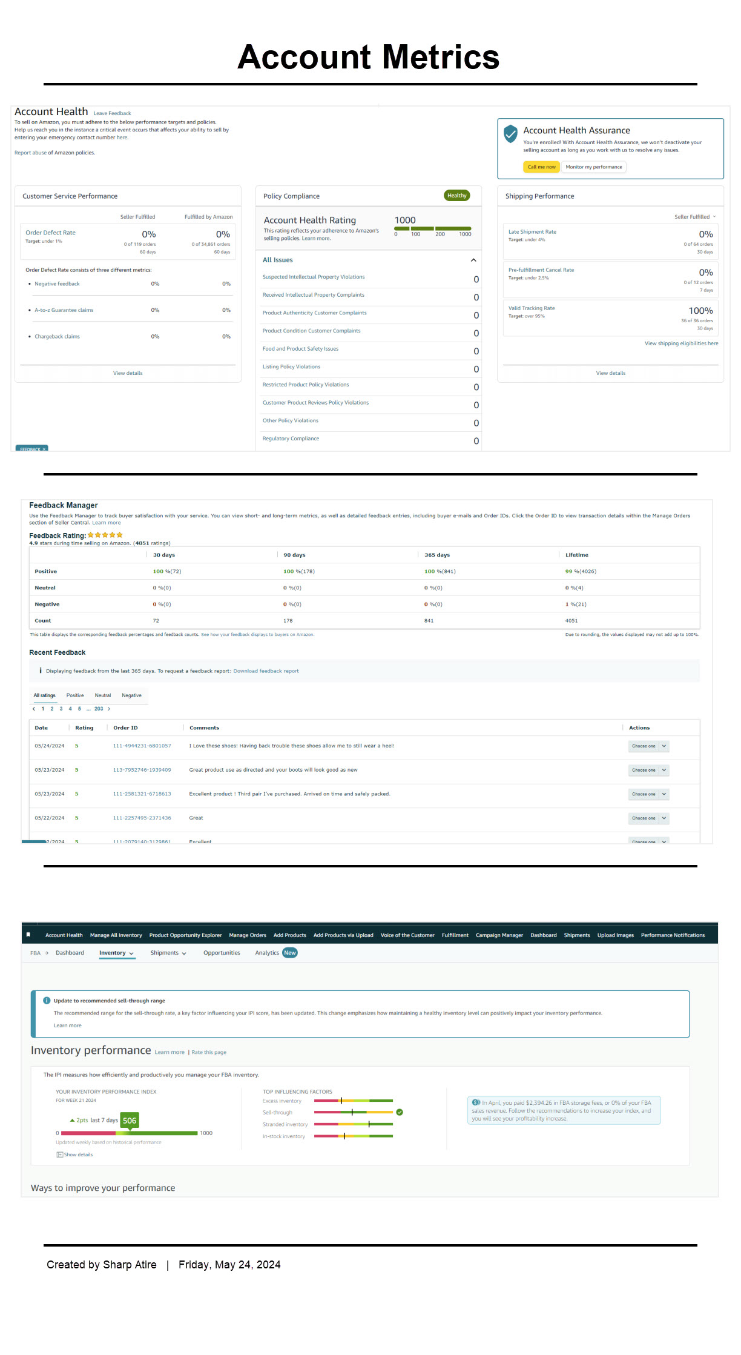
Task: Switch to the All ratings tab
Action: click(x=44, y=695)
